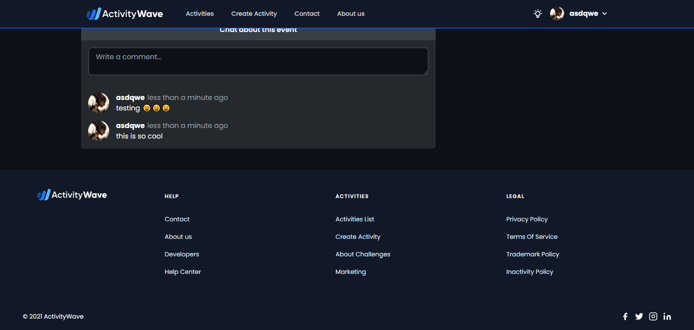
Task: Click the avatar beside the 'testing' comment
Action: 99,103
